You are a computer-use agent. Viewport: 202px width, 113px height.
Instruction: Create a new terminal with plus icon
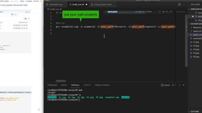click(173, 85)
